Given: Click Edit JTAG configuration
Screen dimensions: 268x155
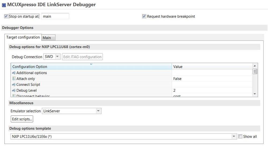Looking at the screenshot, I should pos(82,56).
